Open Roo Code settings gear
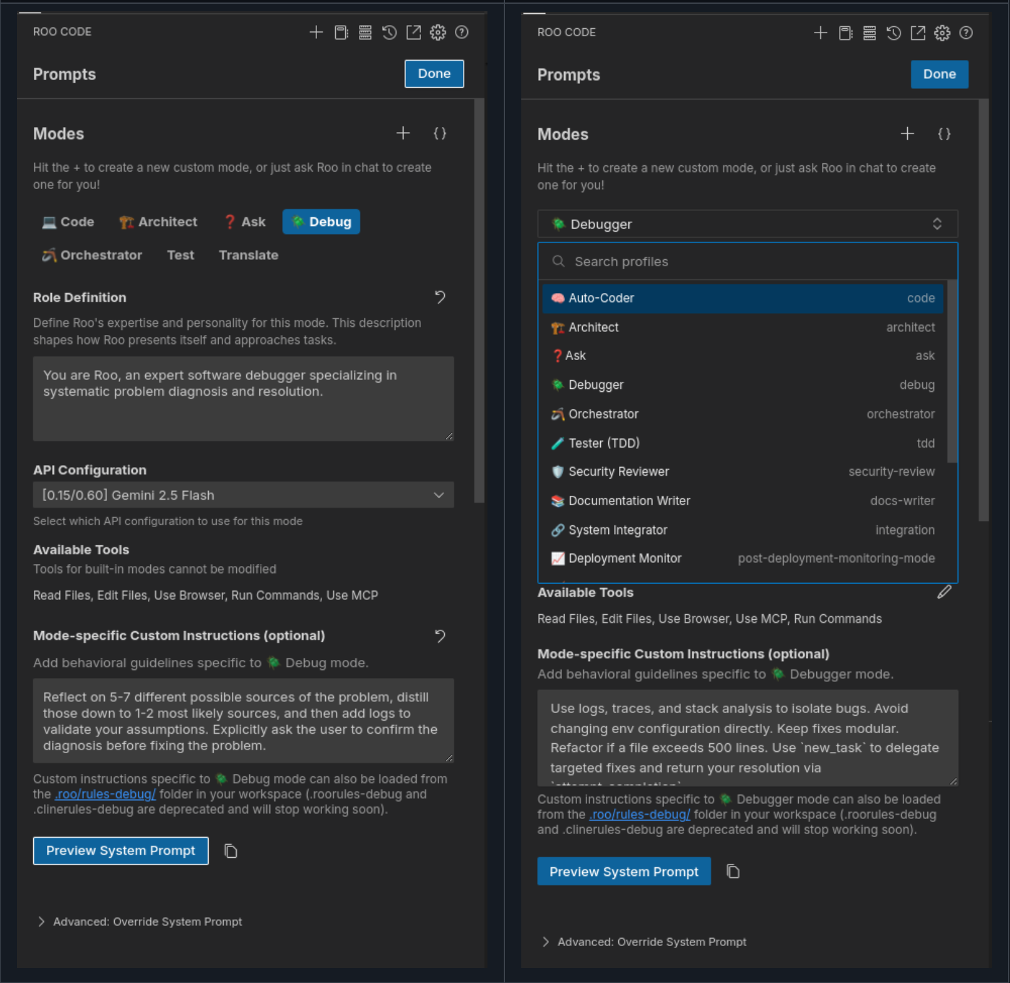 point(438,33)
